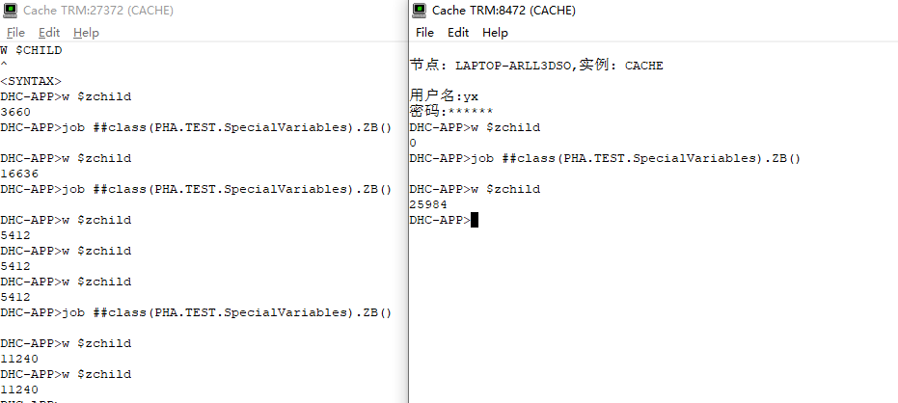The width and height of the screenshot is (898, 403).
Task: Click the terminal icon of Cache TRM:27372 window
Action: pyautogui.click(x=10, y=10)
